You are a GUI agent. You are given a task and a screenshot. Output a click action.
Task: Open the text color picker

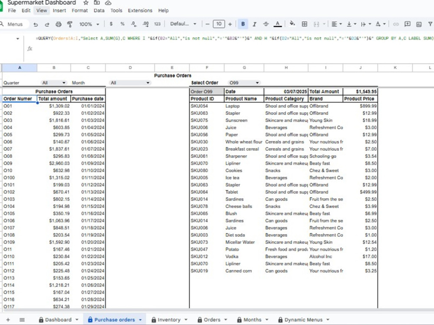[x=277, y=24]
